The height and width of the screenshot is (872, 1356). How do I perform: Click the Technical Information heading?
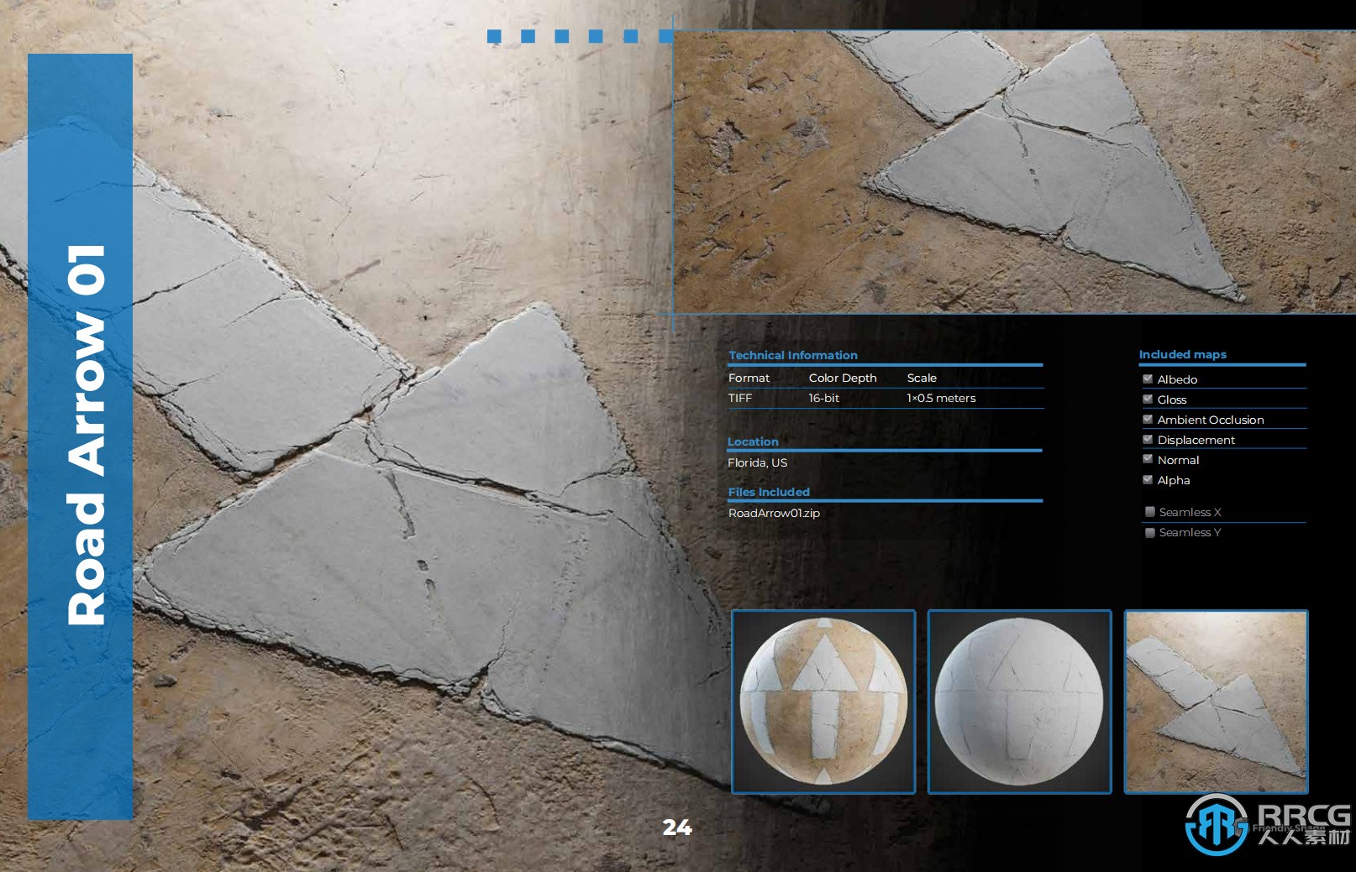793,355
